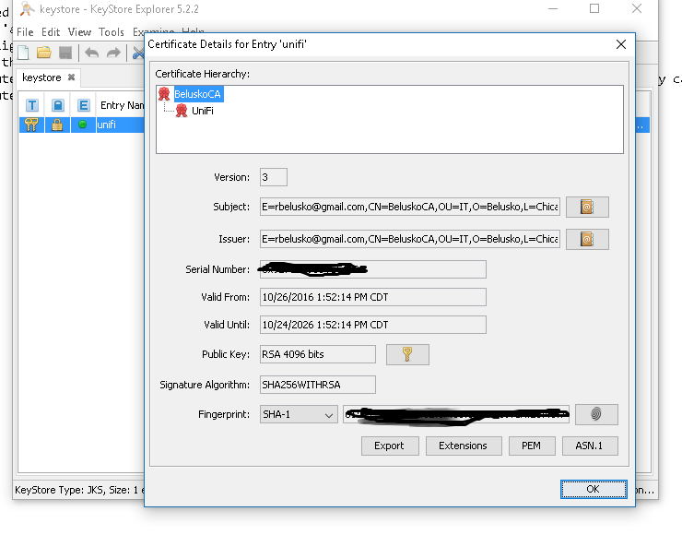View Issuer distinguished name details button
The width and height of the screenshot is (682, 535).
pyautogui.click(x=587, y=239)
